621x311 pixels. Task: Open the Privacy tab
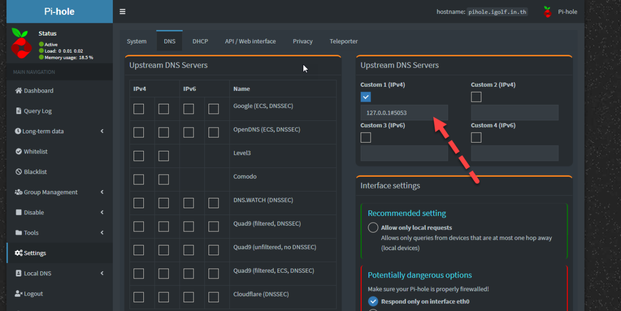[303, 41]
